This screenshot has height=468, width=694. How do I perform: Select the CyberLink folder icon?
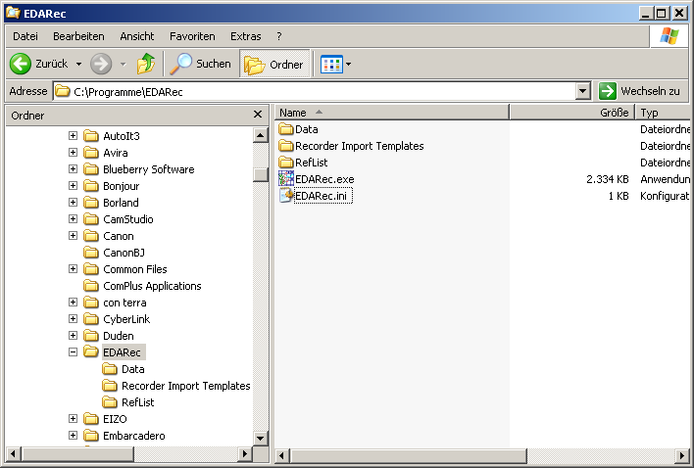[x=91, y=319]
